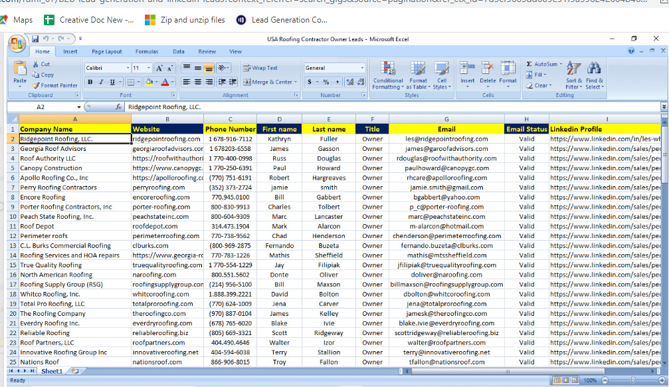669x387 pixels.
Task: Toggle Wrap Text for the cell
Action: click(260, 68)
